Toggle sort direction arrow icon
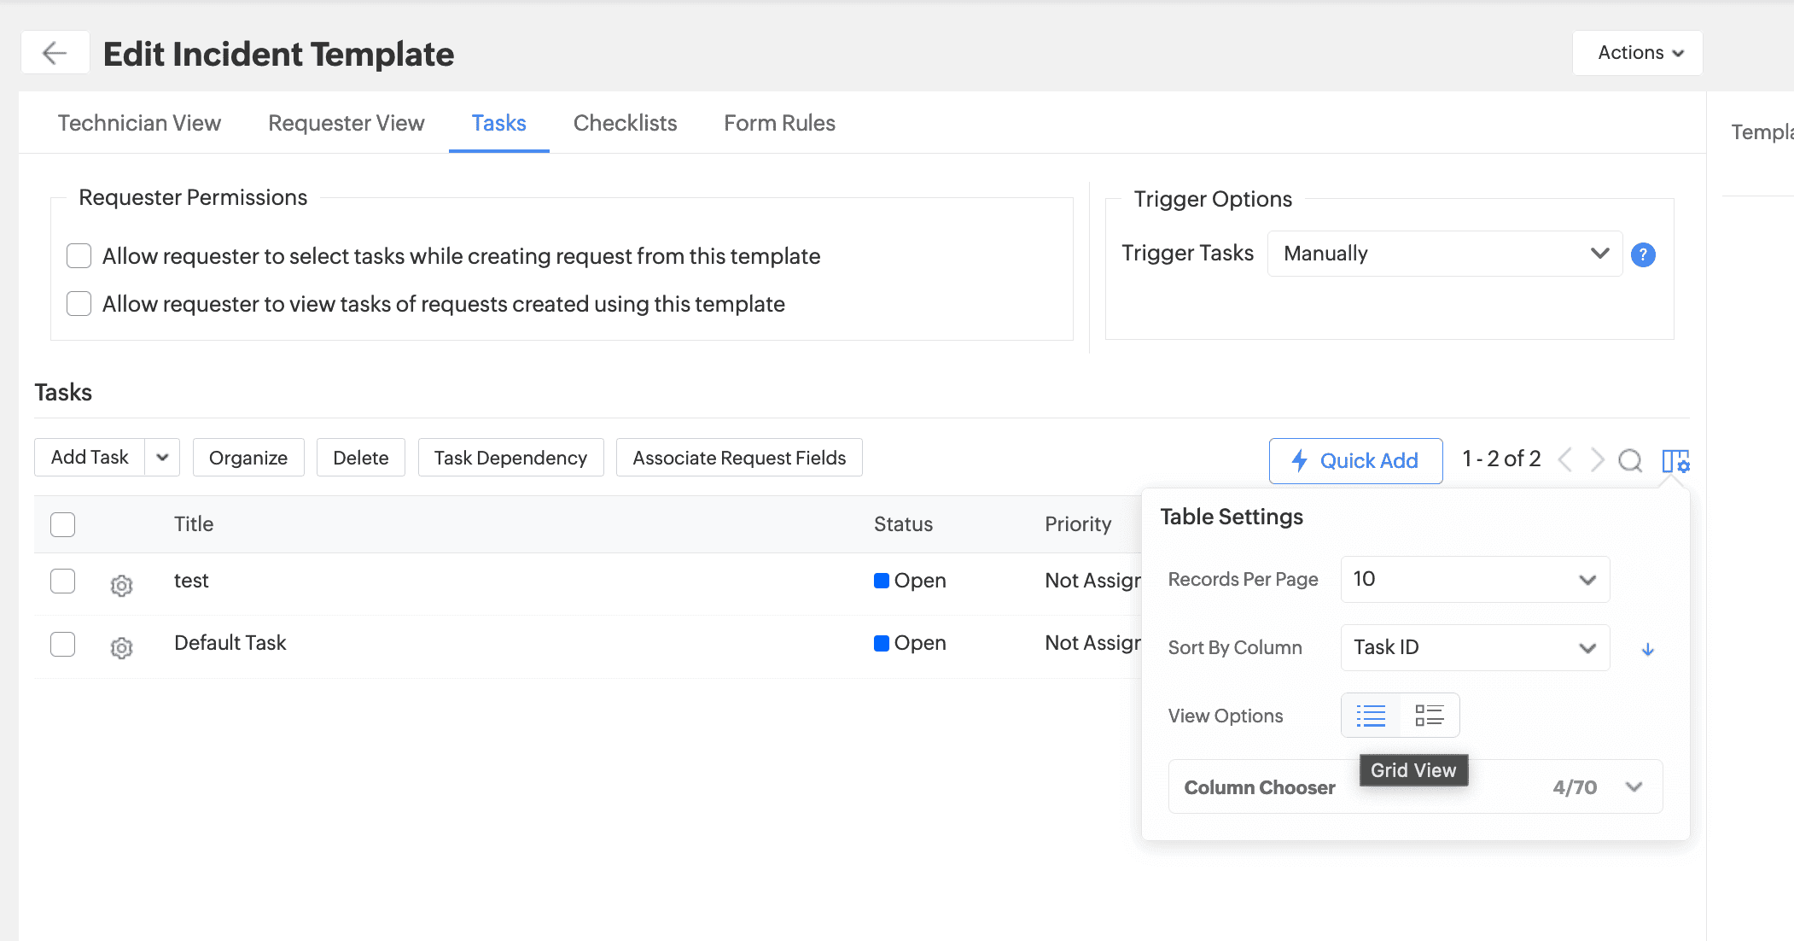The image size is (1794, 941). [1648, 649]
